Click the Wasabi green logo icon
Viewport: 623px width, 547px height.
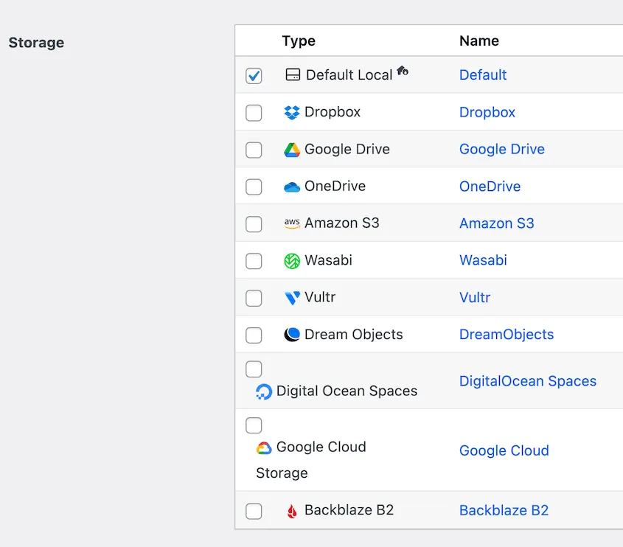click(x=292, y=261)
